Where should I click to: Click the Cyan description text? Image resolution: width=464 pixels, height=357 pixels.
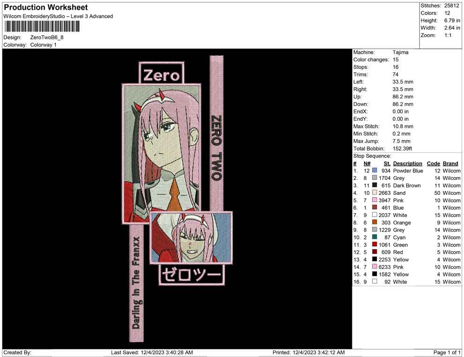coord(399,237)
